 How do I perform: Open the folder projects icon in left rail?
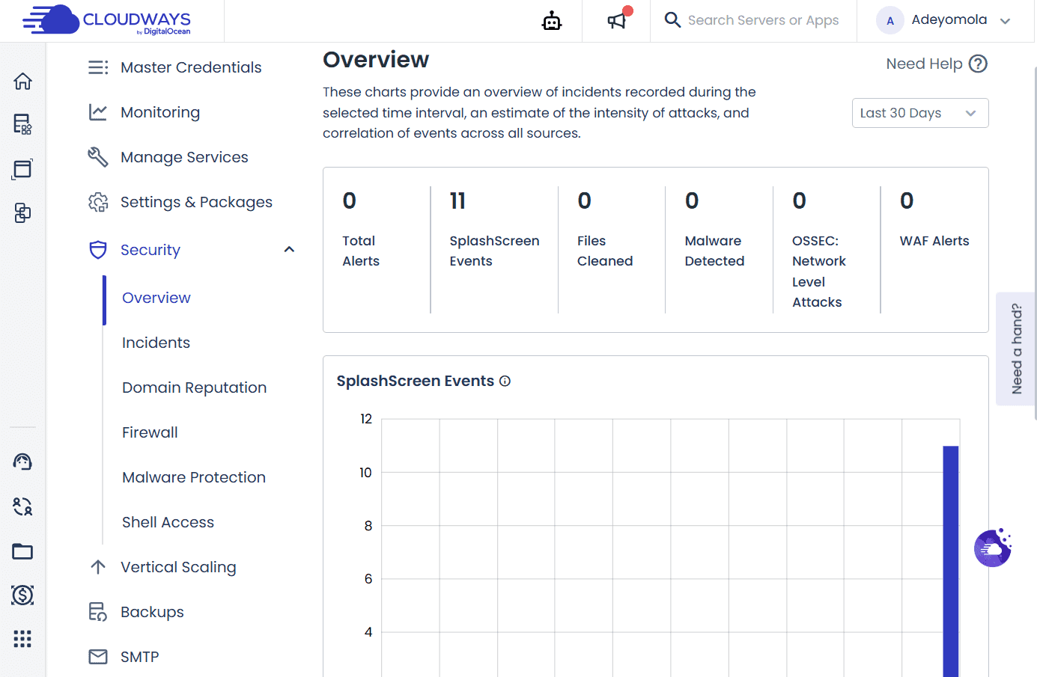[x=22, y=551]
